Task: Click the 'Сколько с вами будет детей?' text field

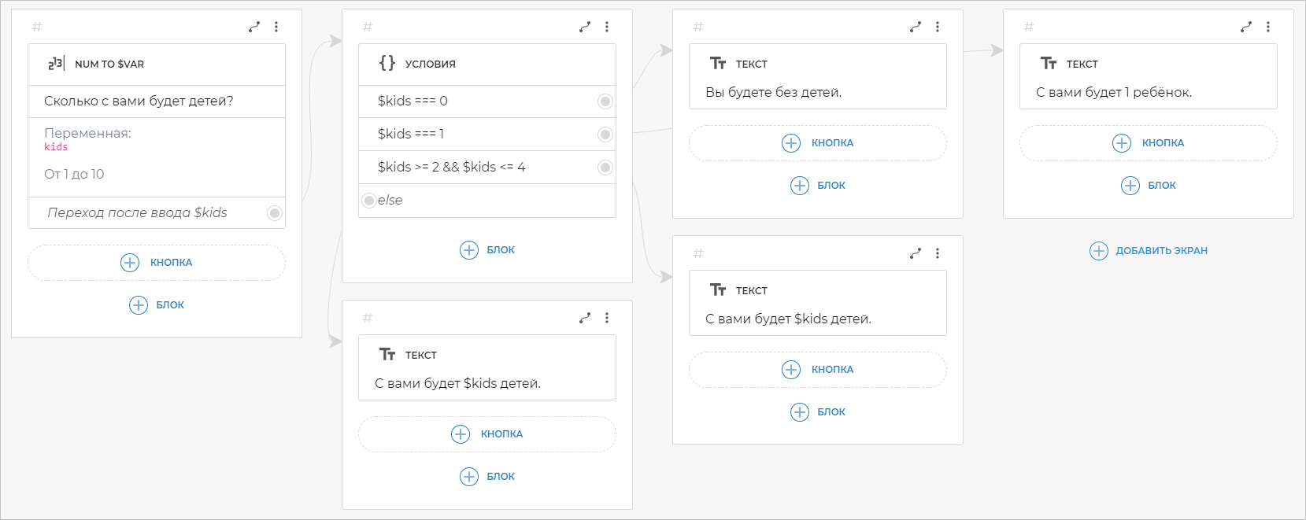Action: 157,101
